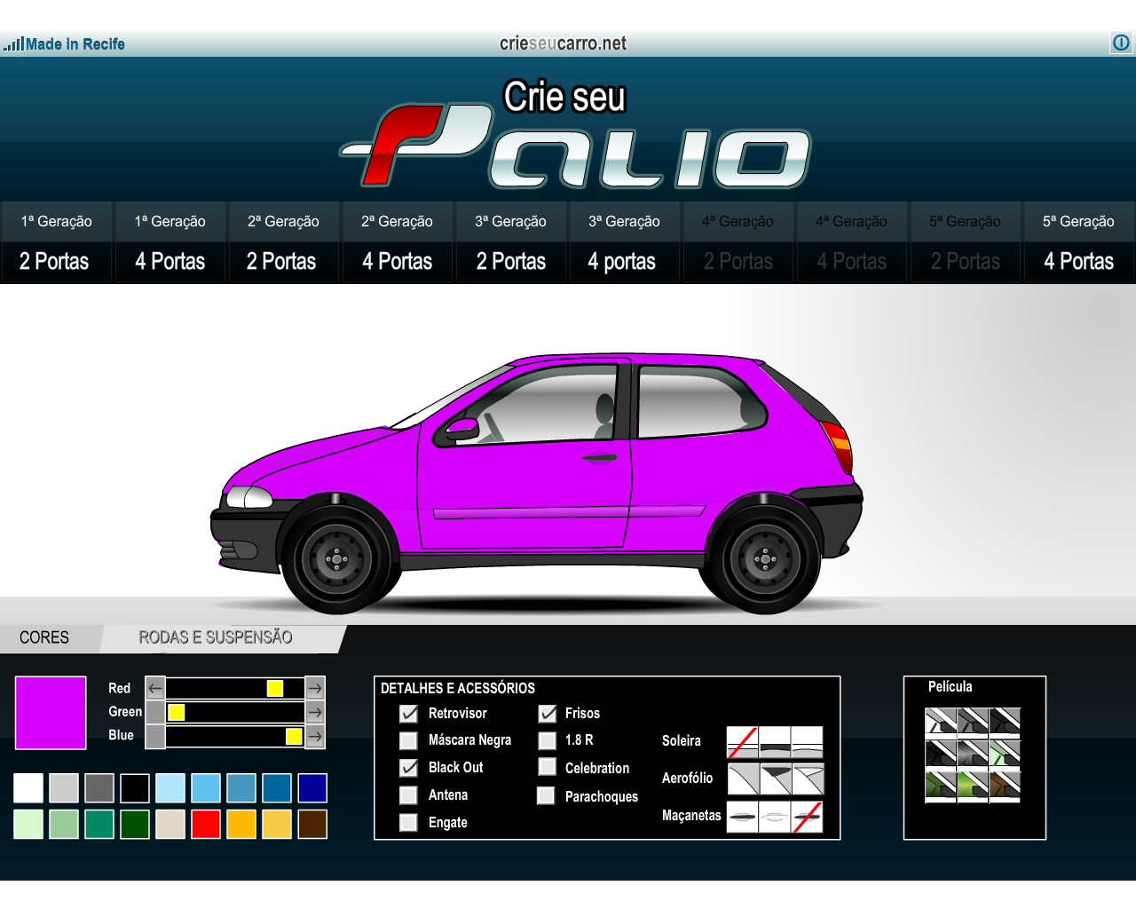Pick the white color swatch
Image resolution: width=1136 pixels, height=909 pixels.
click(28, 788)
